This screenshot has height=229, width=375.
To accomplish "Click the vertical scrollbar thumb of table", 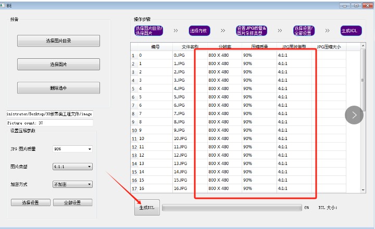I will tap(363, 80).
